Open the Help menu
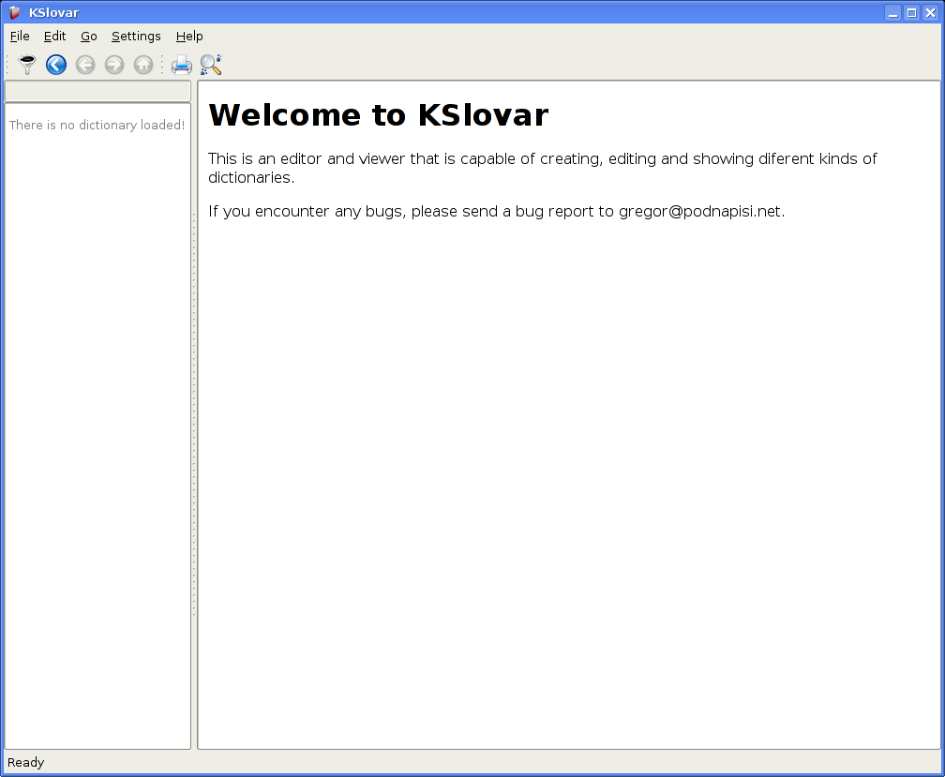 click(x=189, y=37)
